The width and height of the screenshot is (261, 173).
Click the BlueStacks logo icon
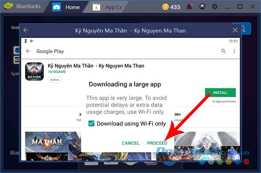pos(8,7)
